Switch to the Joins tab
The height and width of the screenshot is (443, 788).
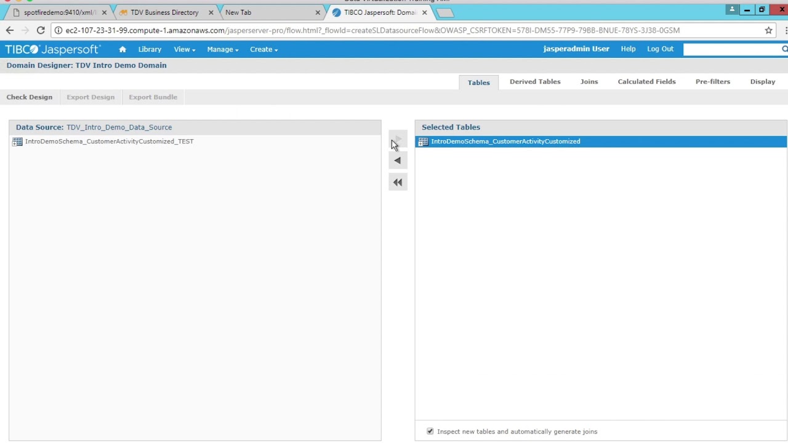(589, 82)
